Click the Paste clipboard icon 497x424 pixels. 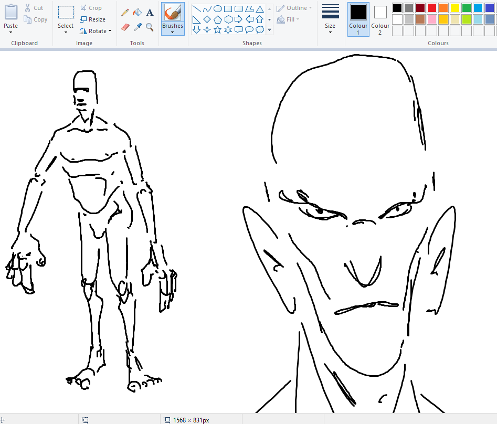[11, 12]
